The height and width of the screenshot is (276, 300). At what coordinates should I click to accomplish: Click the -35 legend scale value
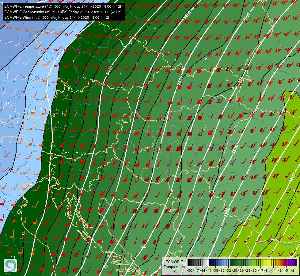222,270
